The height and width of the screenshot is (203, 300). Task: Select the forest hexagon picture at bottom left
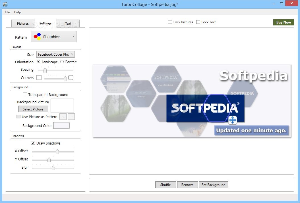click(115, 108)
